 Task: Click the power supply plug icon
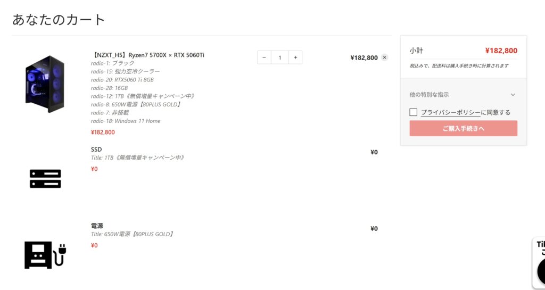(x=45, y=255)
